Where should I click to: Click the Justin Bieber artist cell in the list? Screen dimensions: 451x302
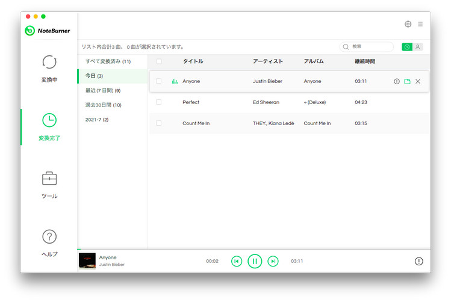pos(267,81)
